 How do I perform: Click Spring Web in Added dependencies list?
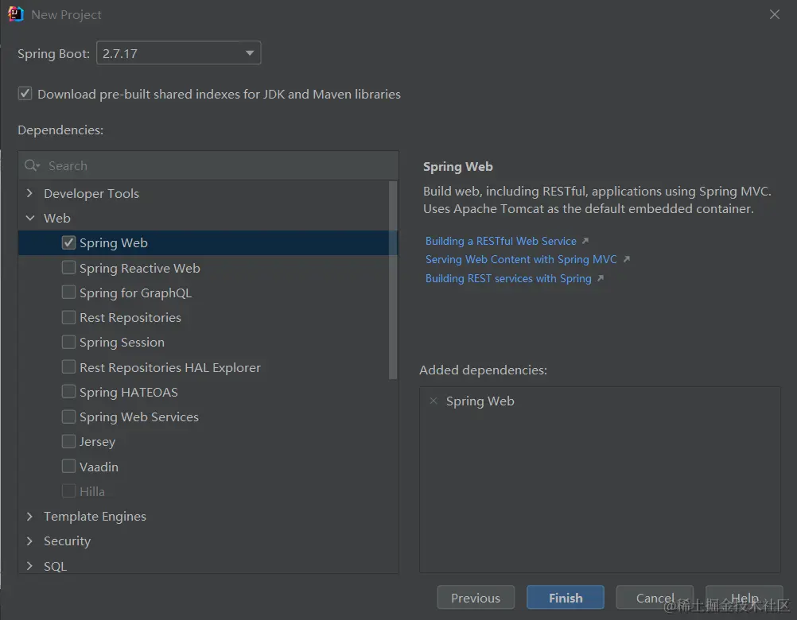click(480, 401)
